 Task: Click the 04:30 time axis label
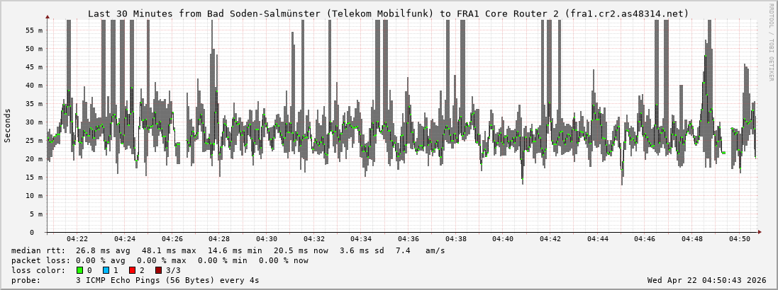(266, 239)
